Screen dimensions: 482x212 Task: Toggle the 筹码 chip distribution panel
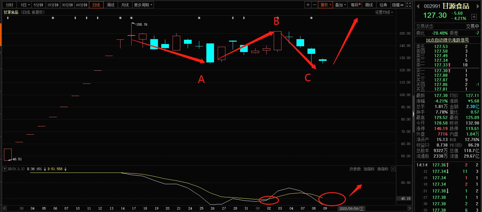click(x=355, y=5)
